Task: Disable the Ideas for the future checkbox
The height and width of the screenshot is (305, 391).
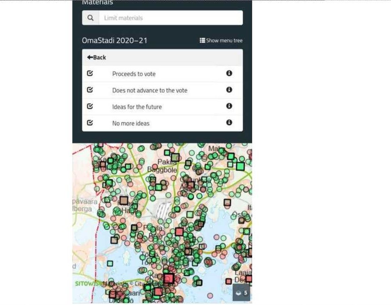Action: (x=90, y=106)
